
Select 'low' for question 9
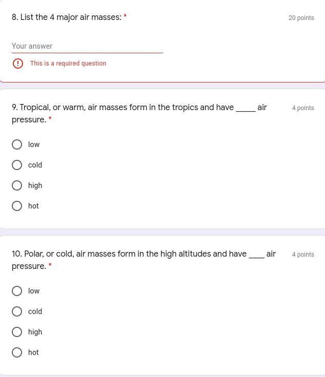[x=17, y=144]
